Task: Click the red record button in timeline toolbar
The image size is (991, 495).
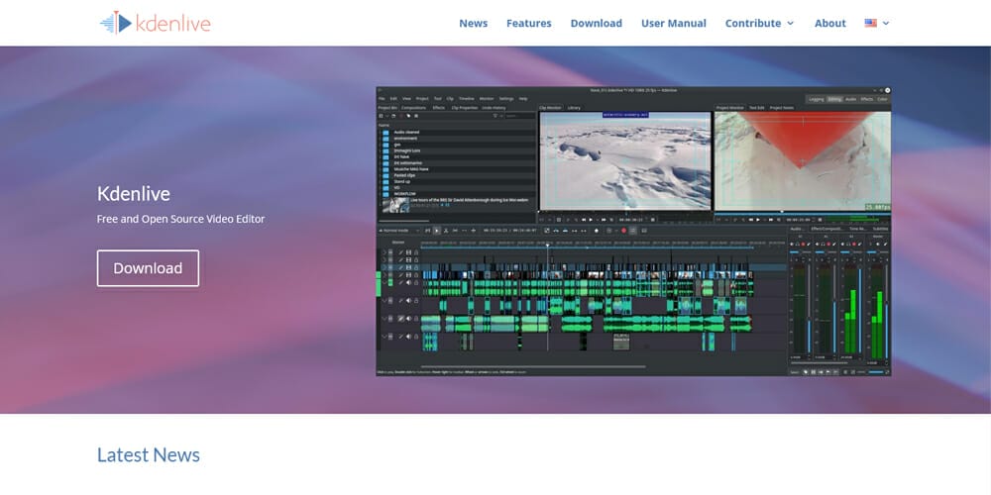Action: [x=623, y=231]
